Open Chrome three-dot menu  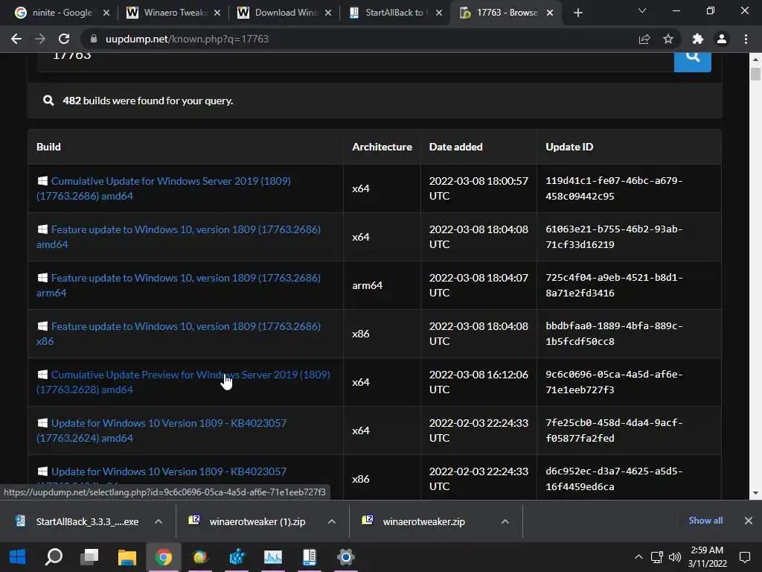(x=746, y=39)
